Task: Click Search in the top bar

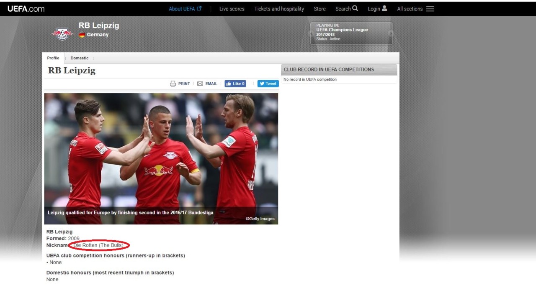Action: (343, 9)
